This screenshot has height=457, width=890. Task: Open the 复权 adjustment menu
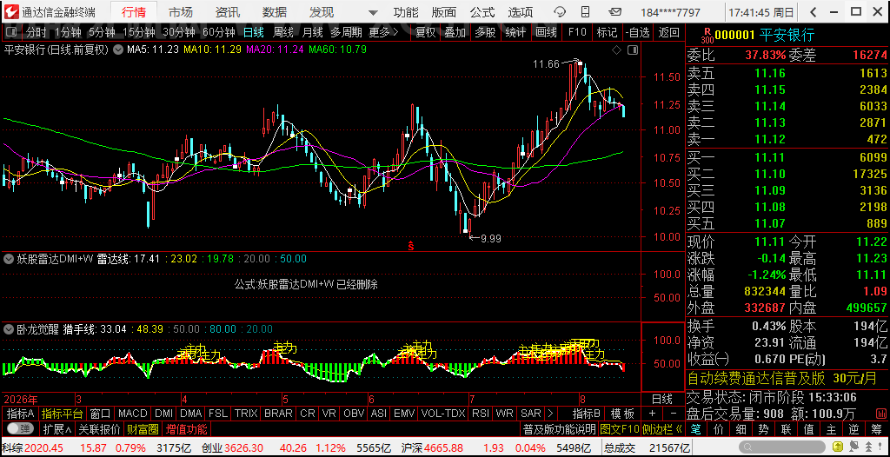pyautogui.click(x=425, y=32)
